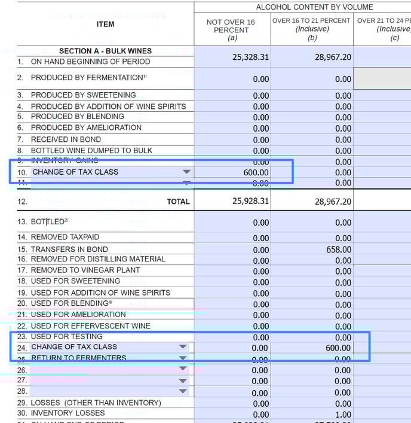This screenshot has width=411, height=423.
Task: Click Produced by Fermentation column (b) field
Action: [x=312, y=79]
